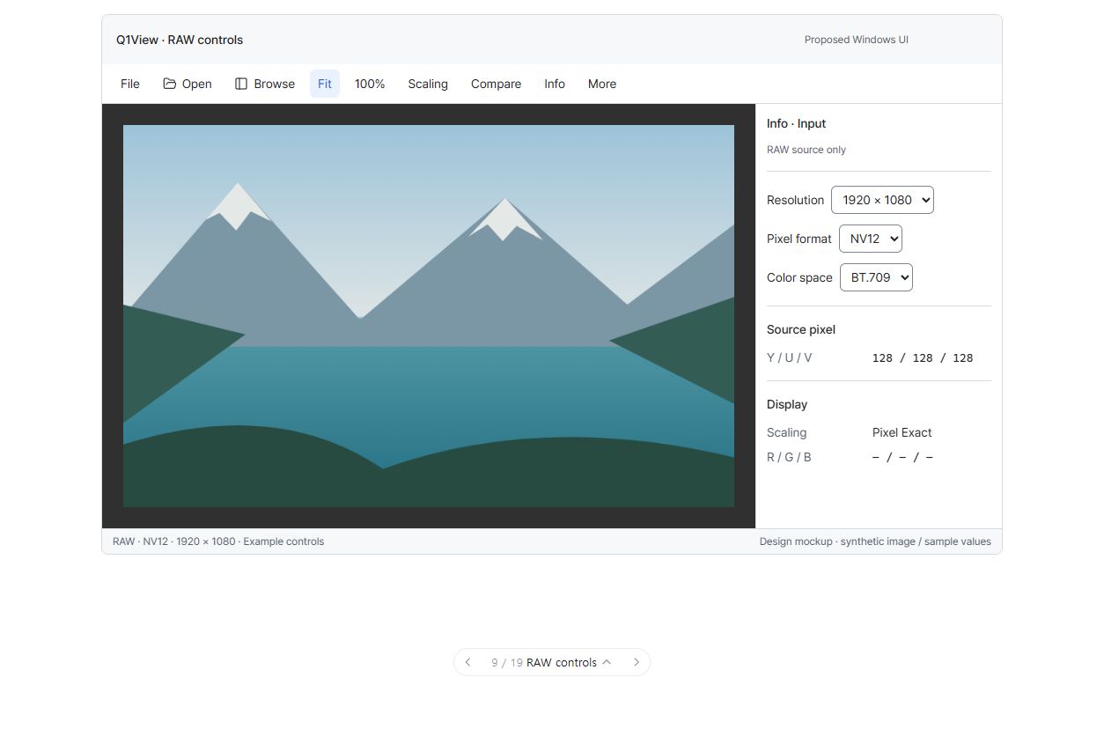
Task: Open the Color space BT.709 dropdown
Action: 876,277
